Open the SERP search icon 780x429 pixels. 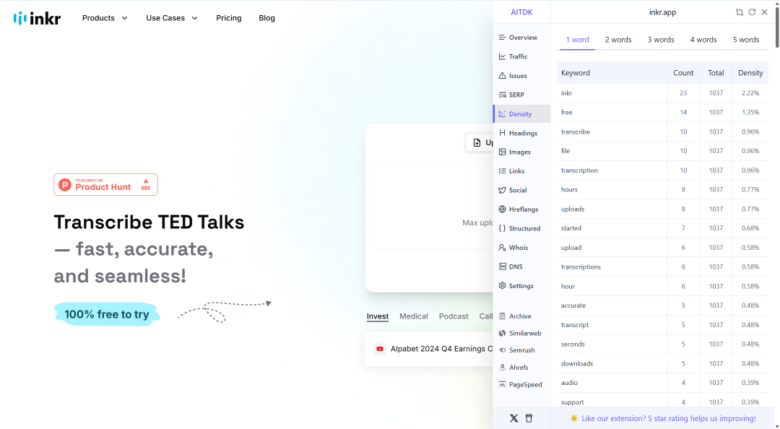coord(503,95)
